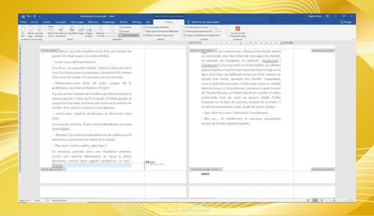The width and height of the screenshot is (374, 216).
Task: Open the QuickPart gallery
Action: [x=72, y=31]
